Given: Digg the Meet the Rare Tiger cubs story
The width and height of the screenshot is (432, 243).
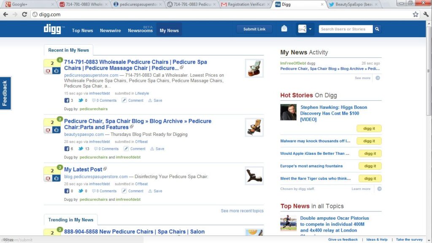Looking at the screenshot, I should click(x=370, y=178).
